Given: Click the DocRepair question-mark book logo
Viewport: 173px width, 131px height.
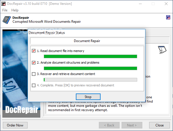Looking at the screenshot, I should coord(7,20).
